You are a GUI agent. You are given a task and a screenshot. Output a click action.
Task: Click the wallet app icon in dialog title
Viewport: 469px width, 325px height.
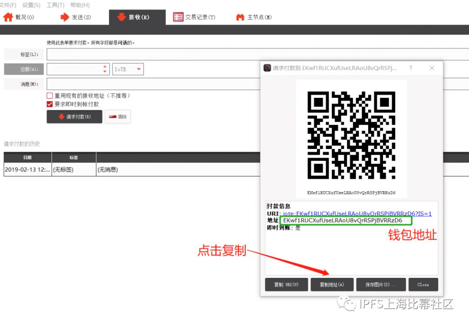(267, 68)
